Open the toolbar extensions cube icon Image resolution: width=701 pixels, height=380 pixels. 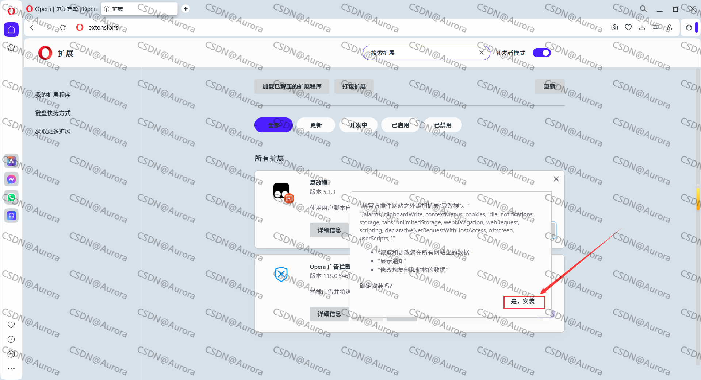pyautogui.click(x=689, y=27)
